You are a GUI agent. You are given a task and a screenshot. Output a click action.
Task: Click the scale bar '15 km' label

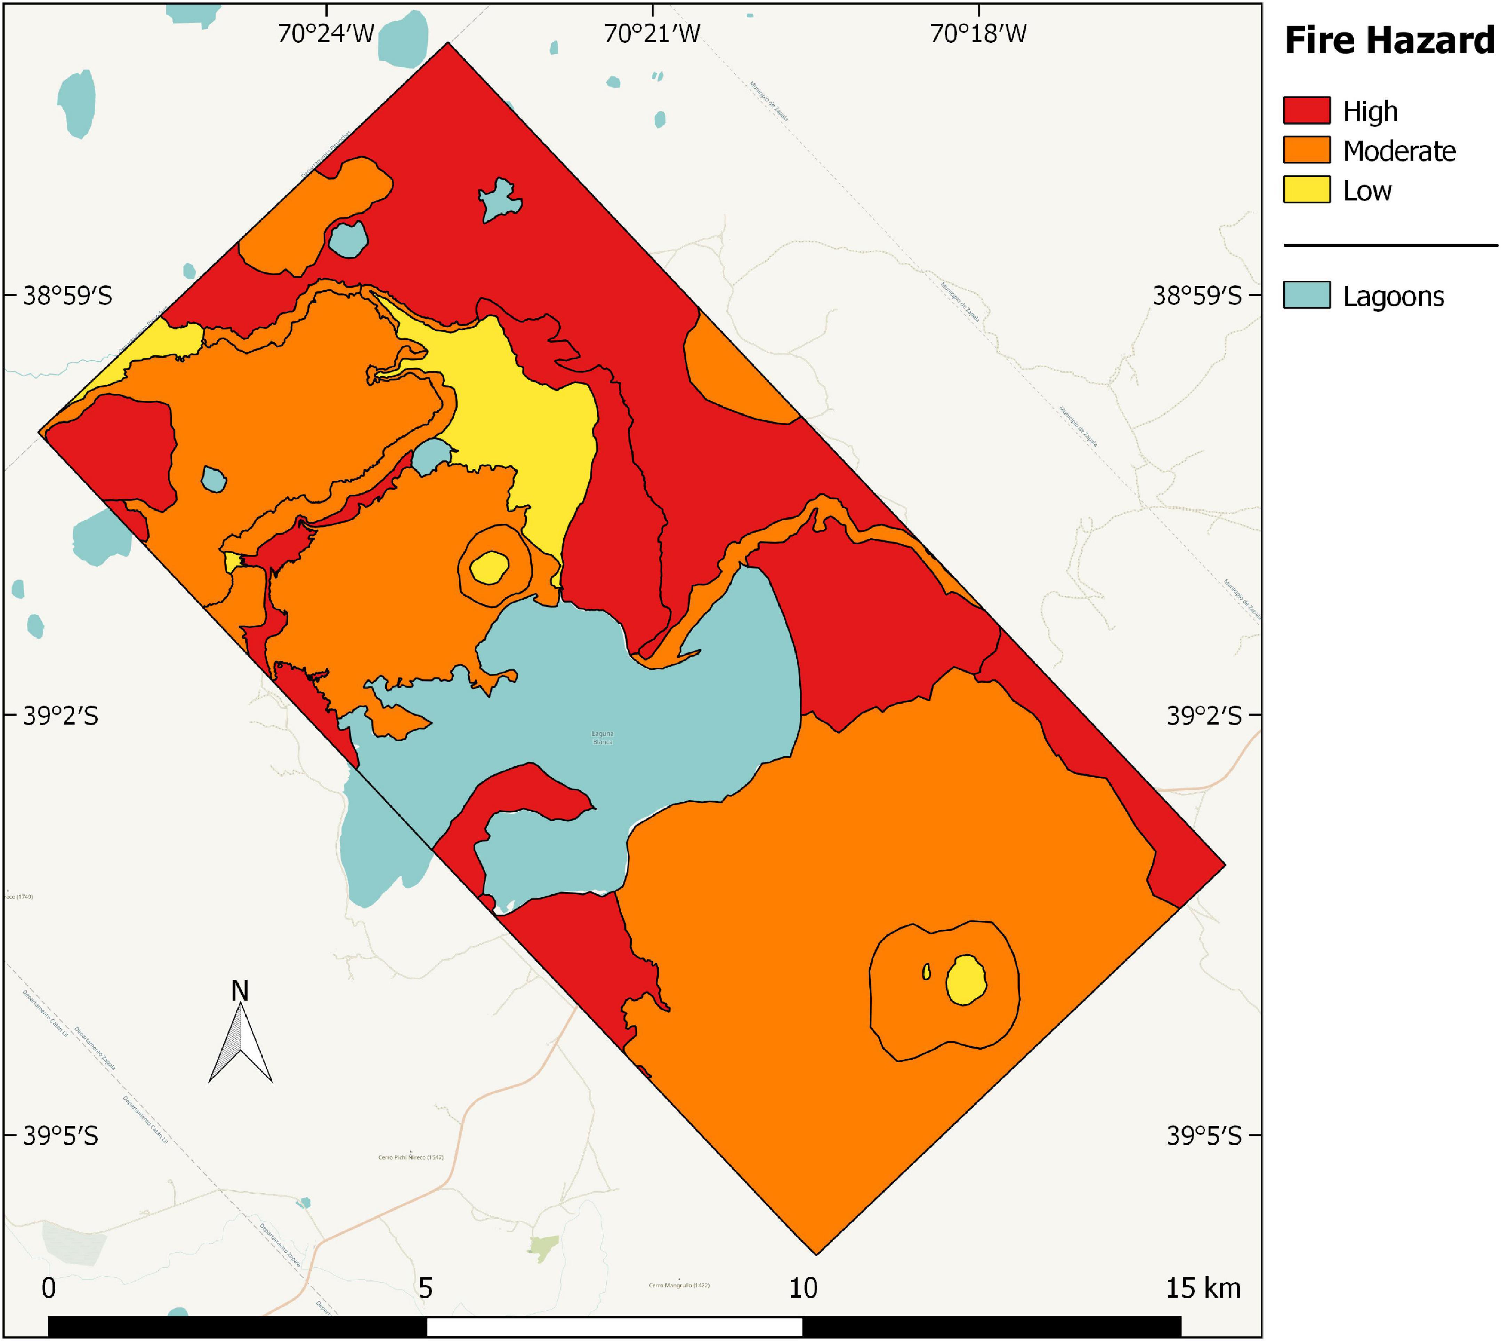(1203, 1288)
